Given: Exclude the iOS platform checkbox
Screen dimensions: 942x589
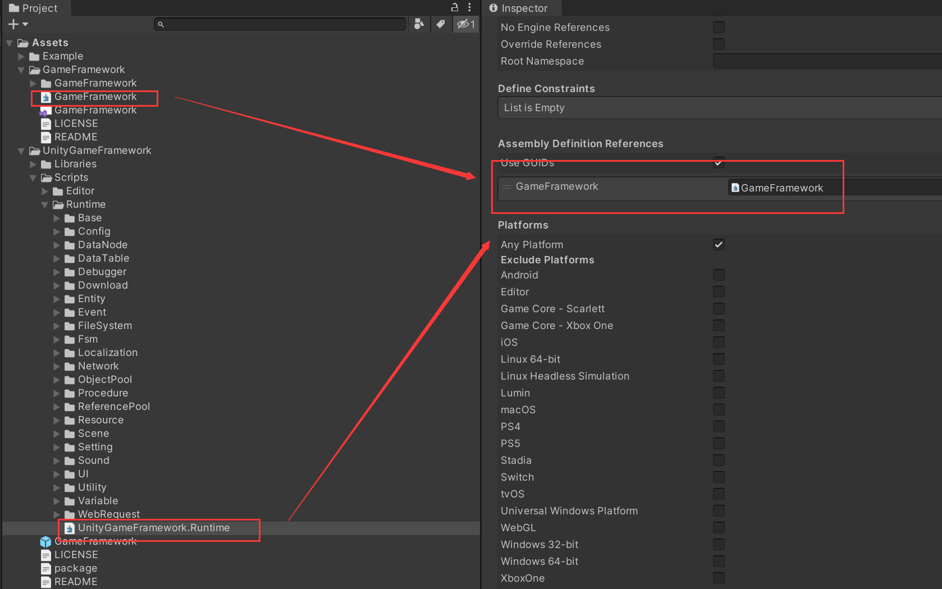Looking at the screenshot, I should (719, 342).
